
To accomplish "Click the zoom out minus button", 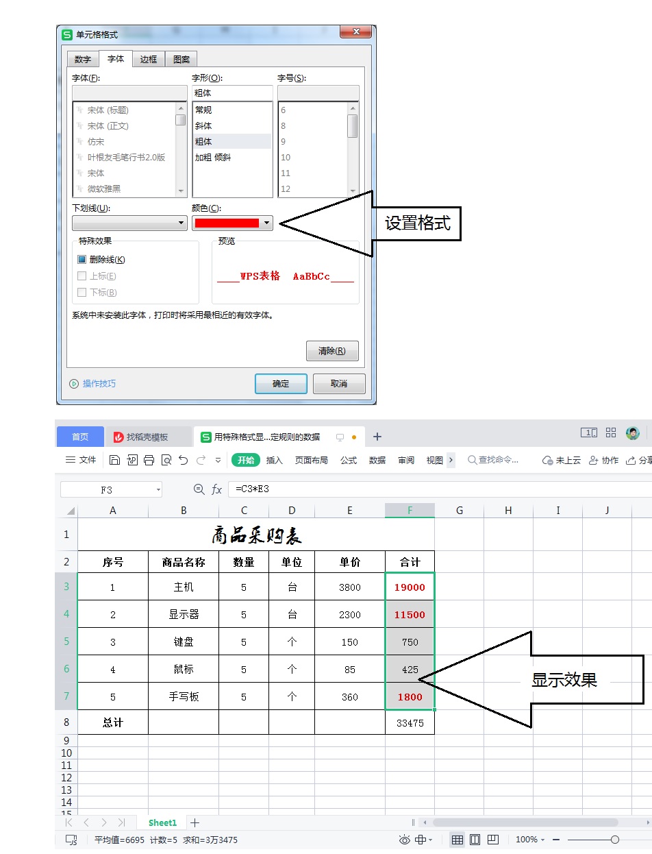I will coord(556,840).
